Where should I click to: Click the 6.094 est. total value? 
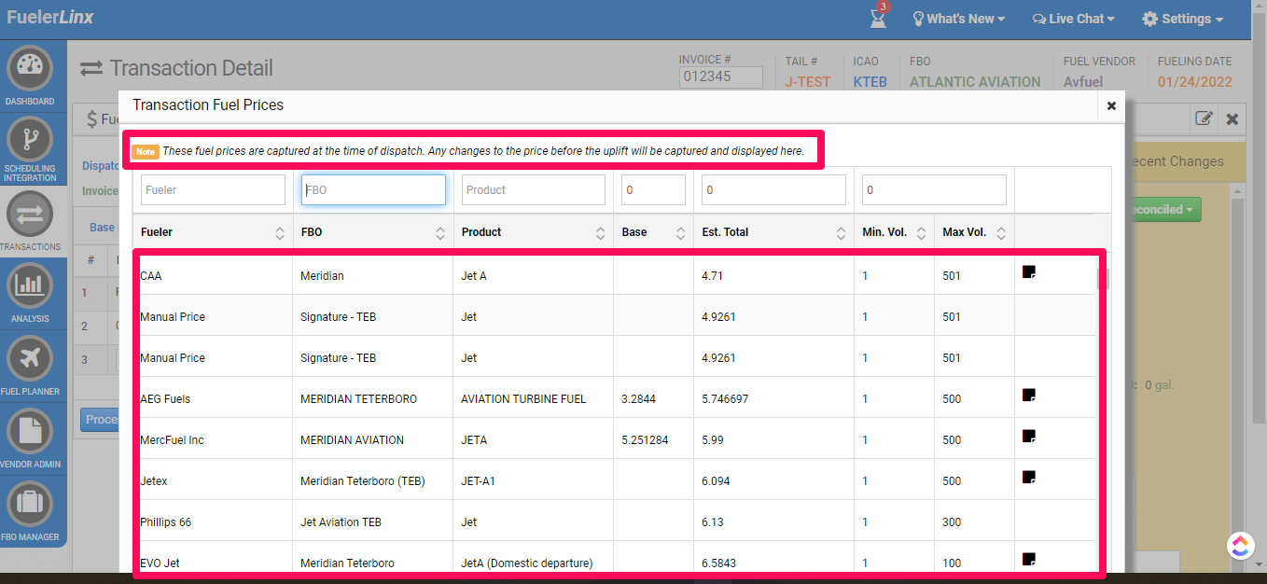716,481
